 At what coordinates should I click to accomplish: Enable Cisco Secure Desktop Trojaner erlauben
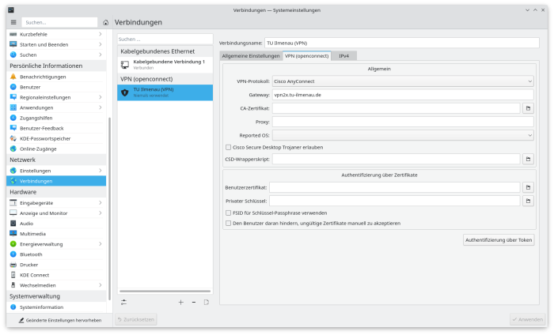pyautogui.click(x=228, y=148)
